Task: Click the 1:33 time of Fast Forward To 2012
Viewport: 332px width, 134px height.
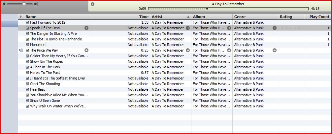Action: coord(145,22)
